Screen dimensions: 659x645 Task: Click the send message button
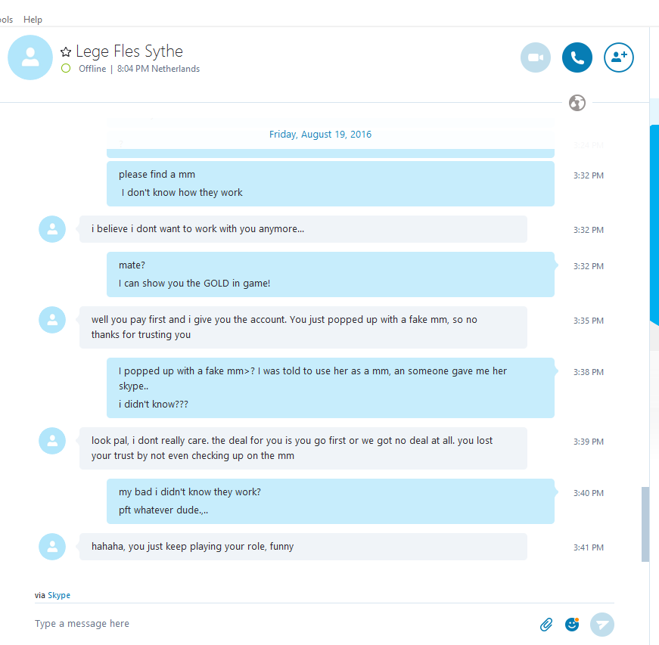(602, 624)
